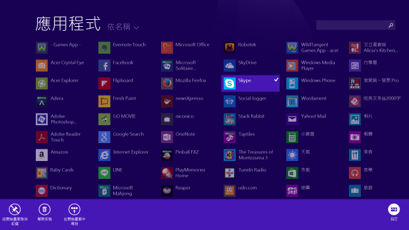
Task: Expand the 依名稱 sort dropdown
Action: point(123,27)
